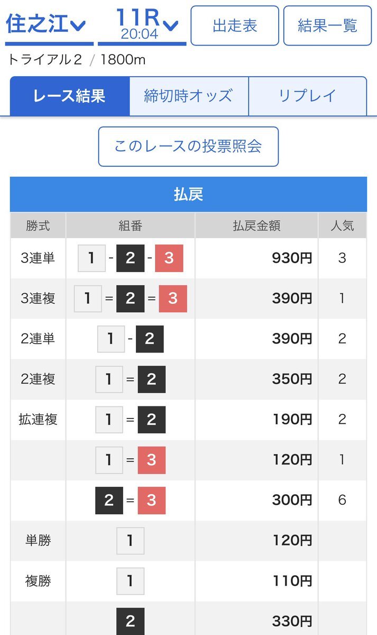Click red boat 3 badge in 300円 row
377x635 pixels.
(x=151, y=500)
